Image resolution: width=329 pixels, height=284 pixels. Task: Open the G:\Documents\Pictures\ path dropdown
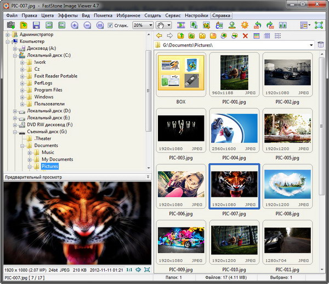[310, 45]
